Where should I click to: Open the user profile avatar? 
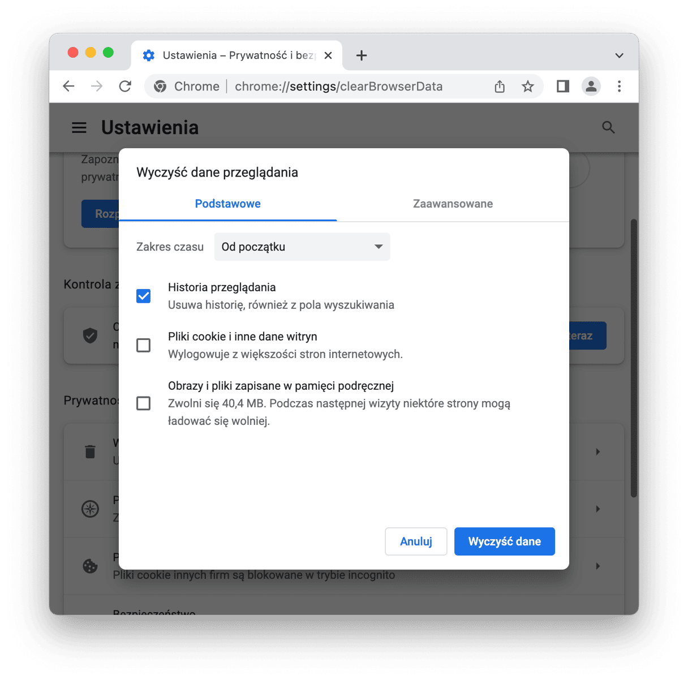[591, 86]
